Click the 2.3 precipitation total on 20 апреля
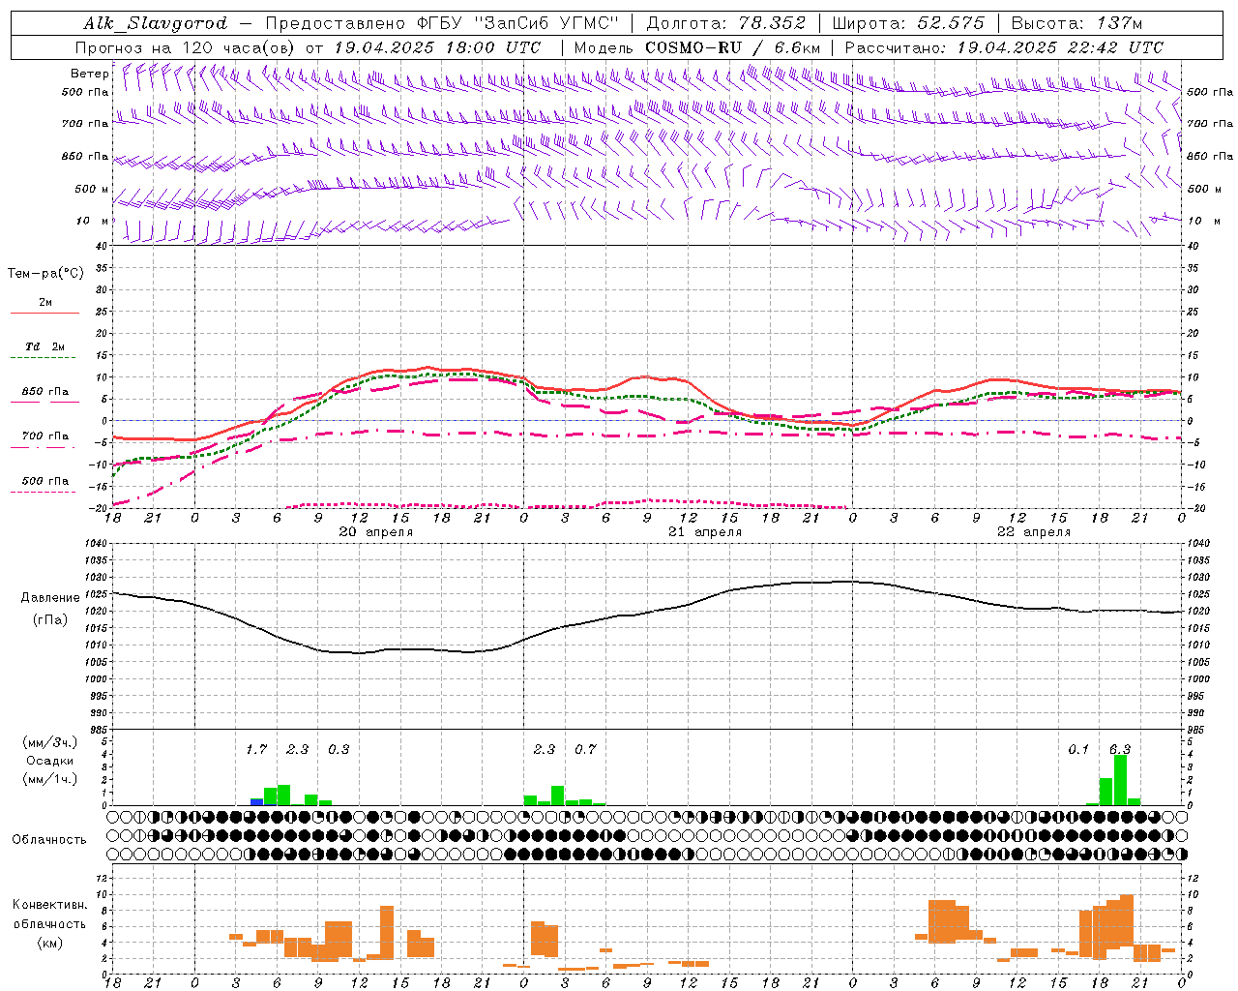1238x991 pixels. tap(297, 750)
